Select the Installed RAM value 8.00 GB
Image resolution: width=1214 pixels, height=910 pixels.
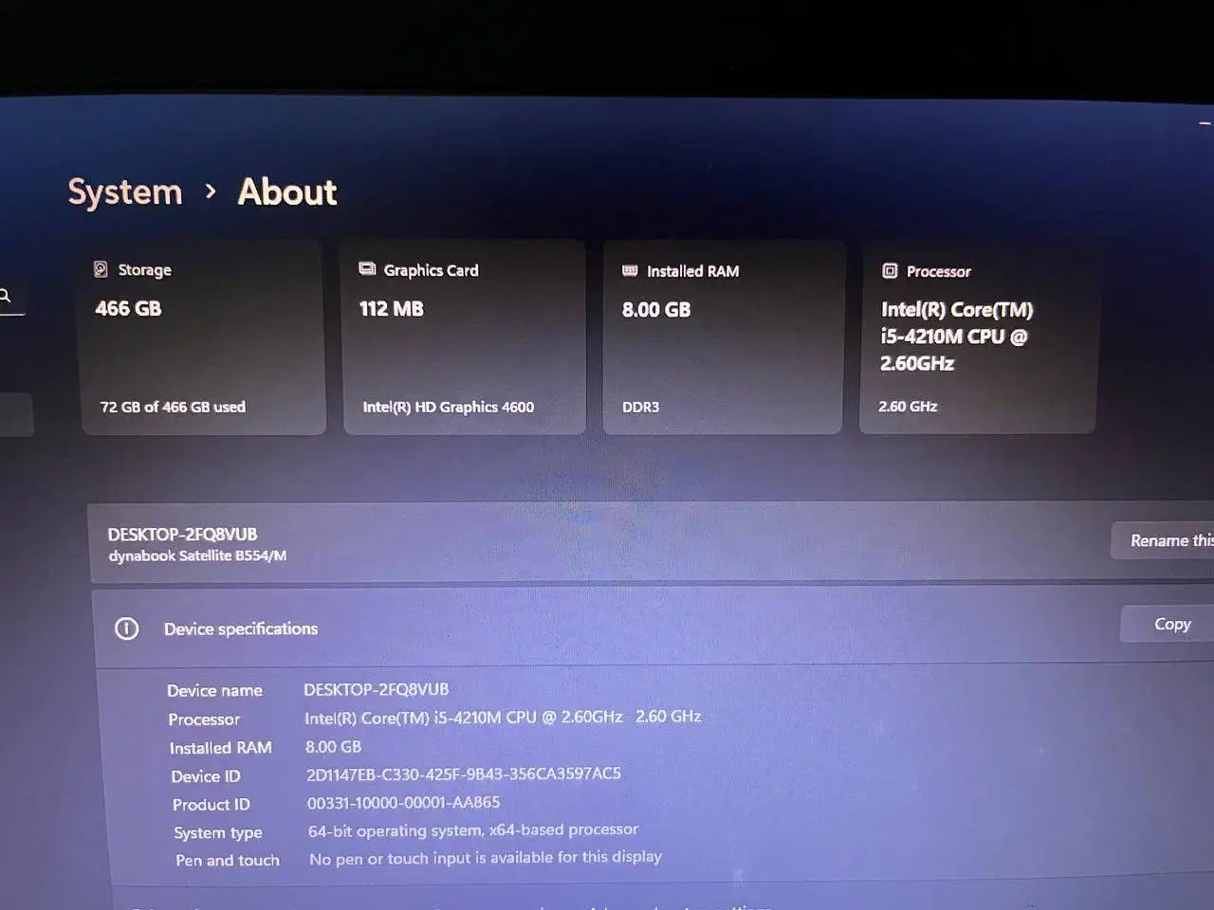(333, 747)
